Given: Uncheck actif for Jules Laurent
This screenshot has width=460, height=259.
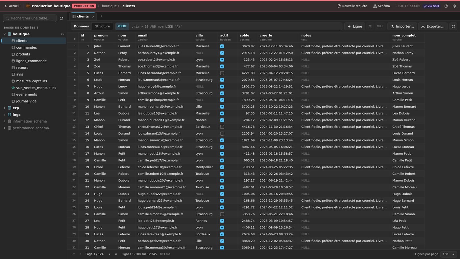Looking at the screenshot, I should tap(222, 46).
